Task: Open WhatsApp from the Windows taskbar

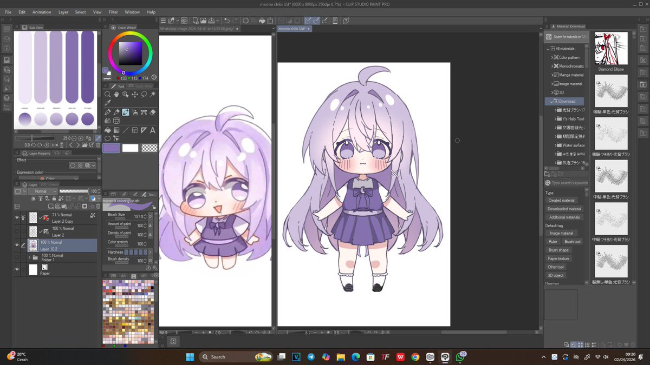Action: pos(460,357)
